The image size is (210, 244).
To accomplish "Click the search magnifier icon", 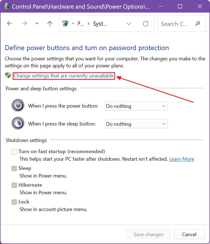I will coord(197,23).
